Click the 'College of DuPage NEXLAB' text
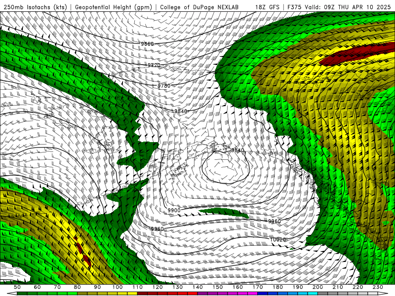The height and width of the screenshot is (296, 395). (x=199, y=7)
